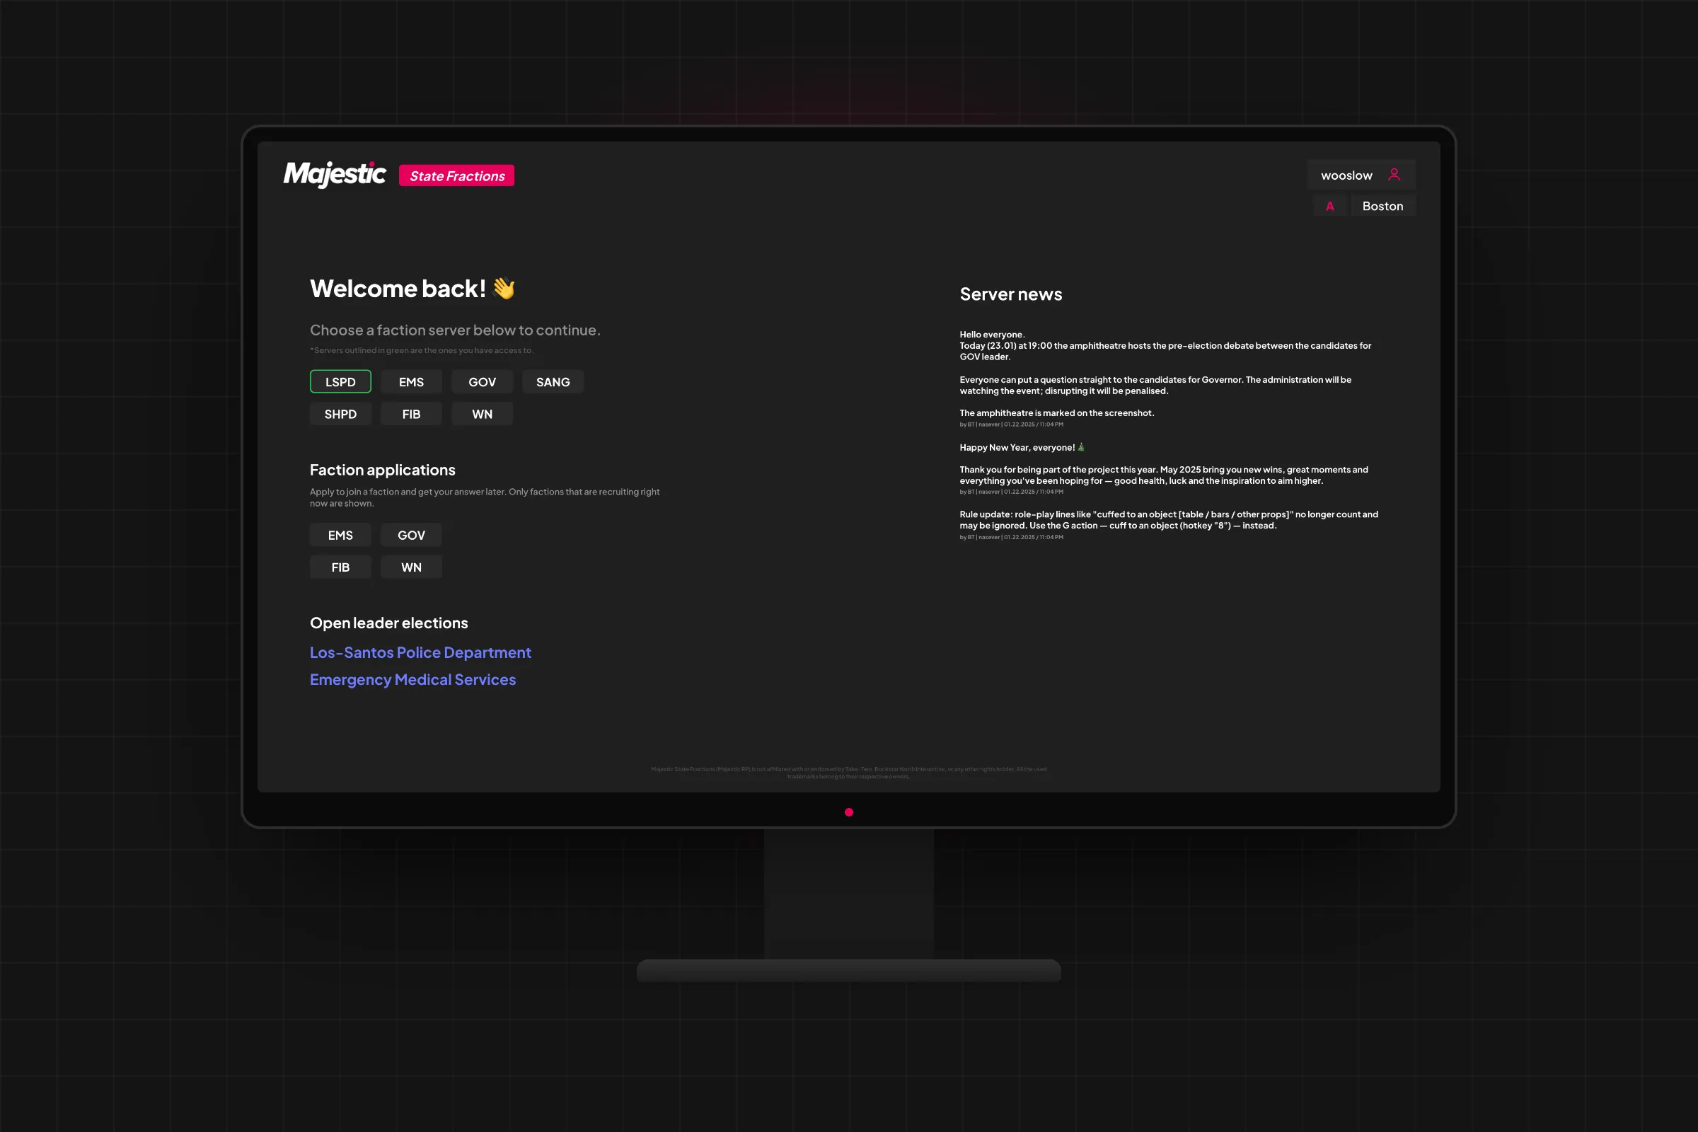
Task: Enter the LSPD faction server
Action: tap(341, 382)
